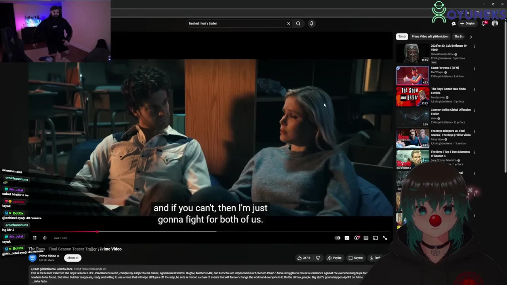Open The Boys Bloopers vs. Final Scenes title

coord(451,133)
